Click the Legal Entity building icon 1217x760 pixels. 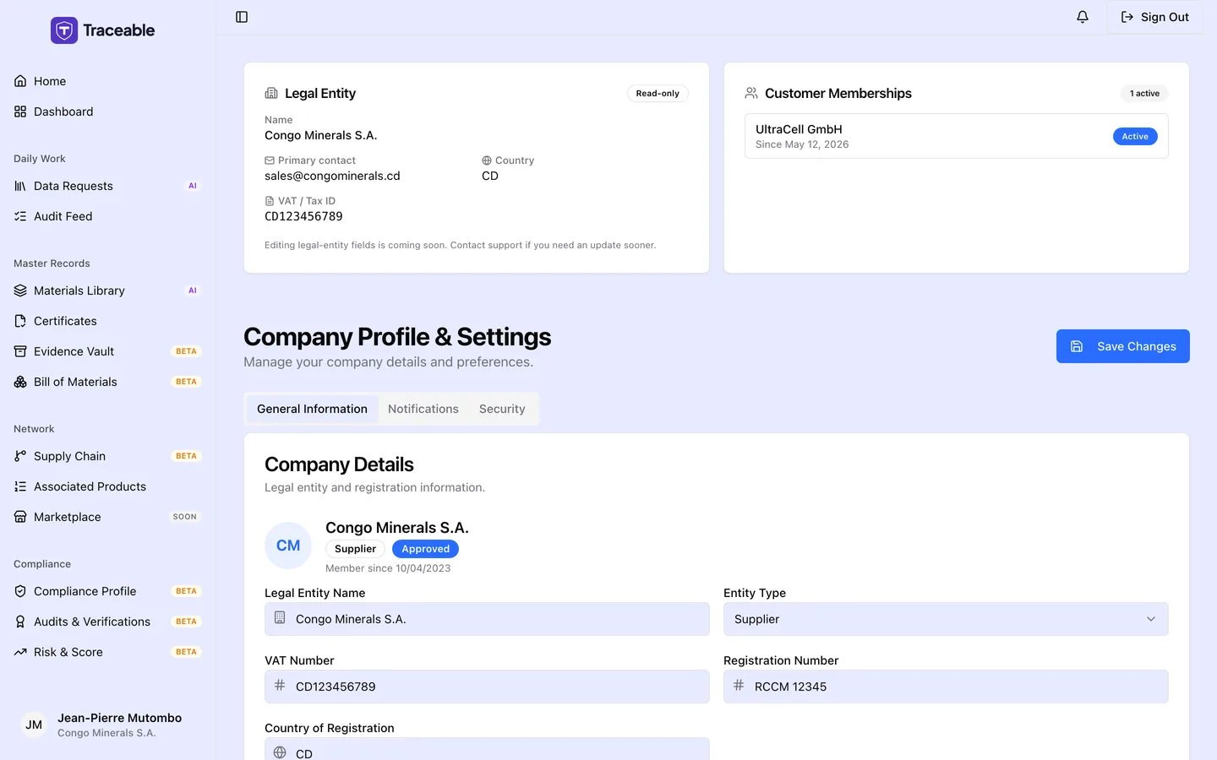click(x=271, y=93)
